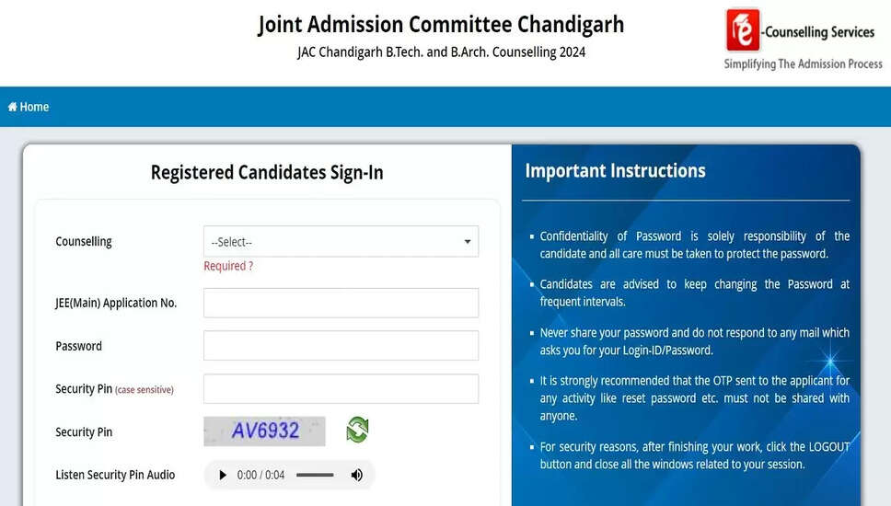Mute the security pin audio volume
This screenshot has height=506, width=891.
point(357,475)
